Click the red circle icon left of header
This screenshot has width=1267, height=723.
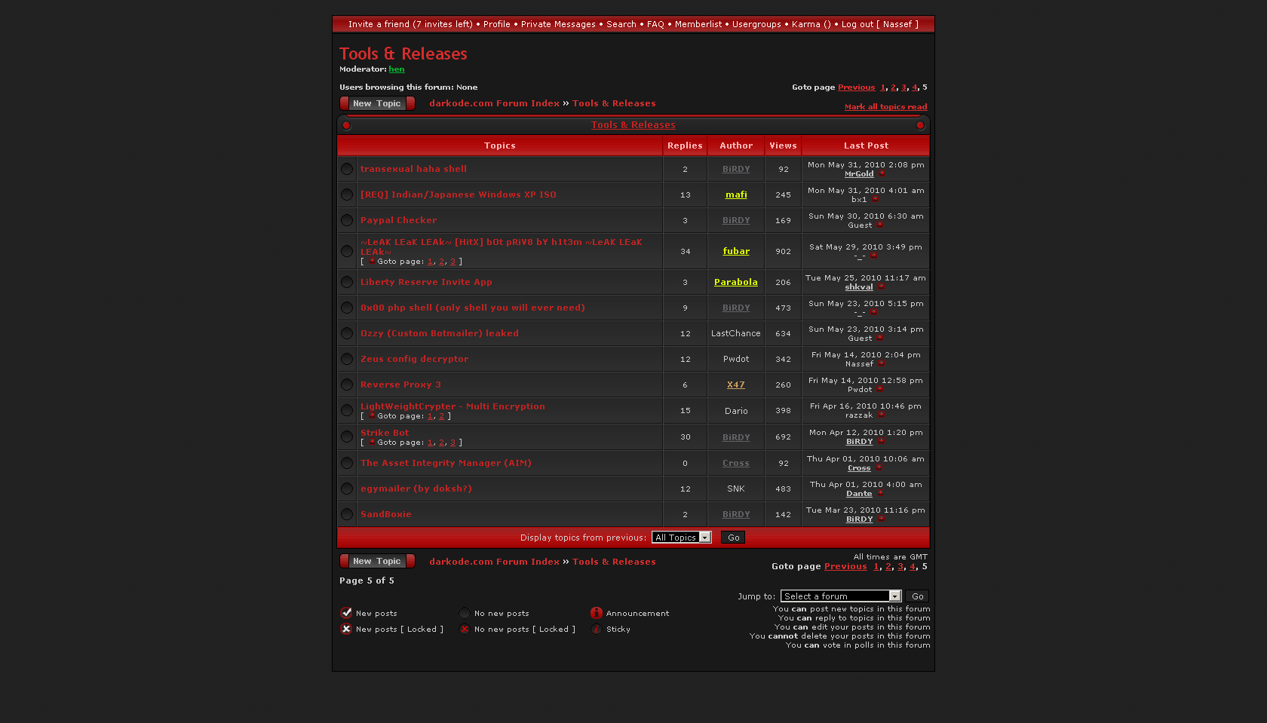coord(347,125)
